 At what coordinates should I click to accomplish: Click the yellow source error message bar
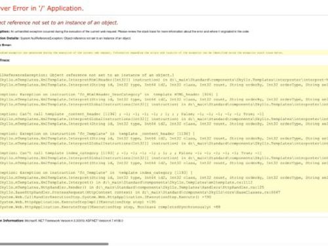coord(164,52)
